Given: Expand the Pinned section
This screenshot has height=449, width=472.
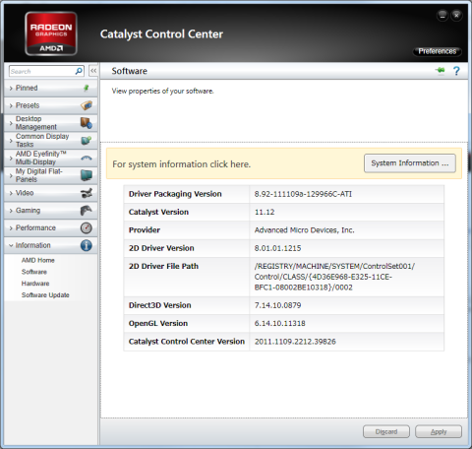Looking at the screenshot, I should (51, 88).
